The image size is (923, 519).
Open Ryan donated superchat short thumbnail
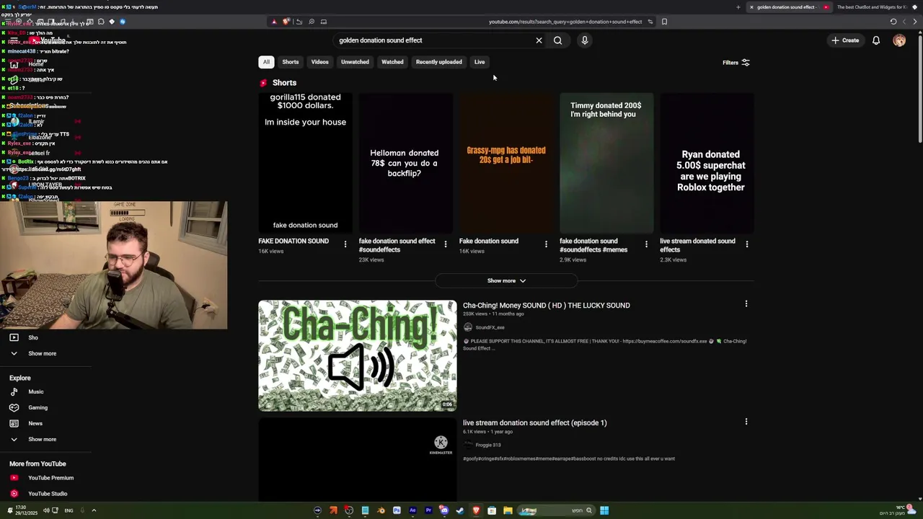pyautogui.click(x=707, y=163)
